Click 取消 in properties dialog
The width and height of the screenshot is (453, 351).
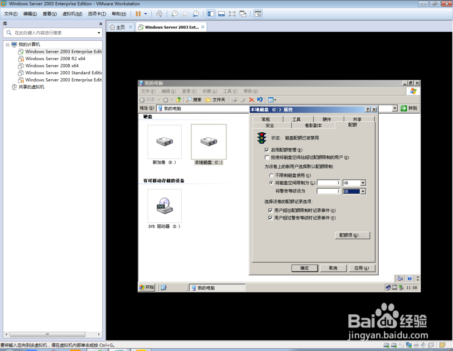pyautogui.click(x=333, y=268)
